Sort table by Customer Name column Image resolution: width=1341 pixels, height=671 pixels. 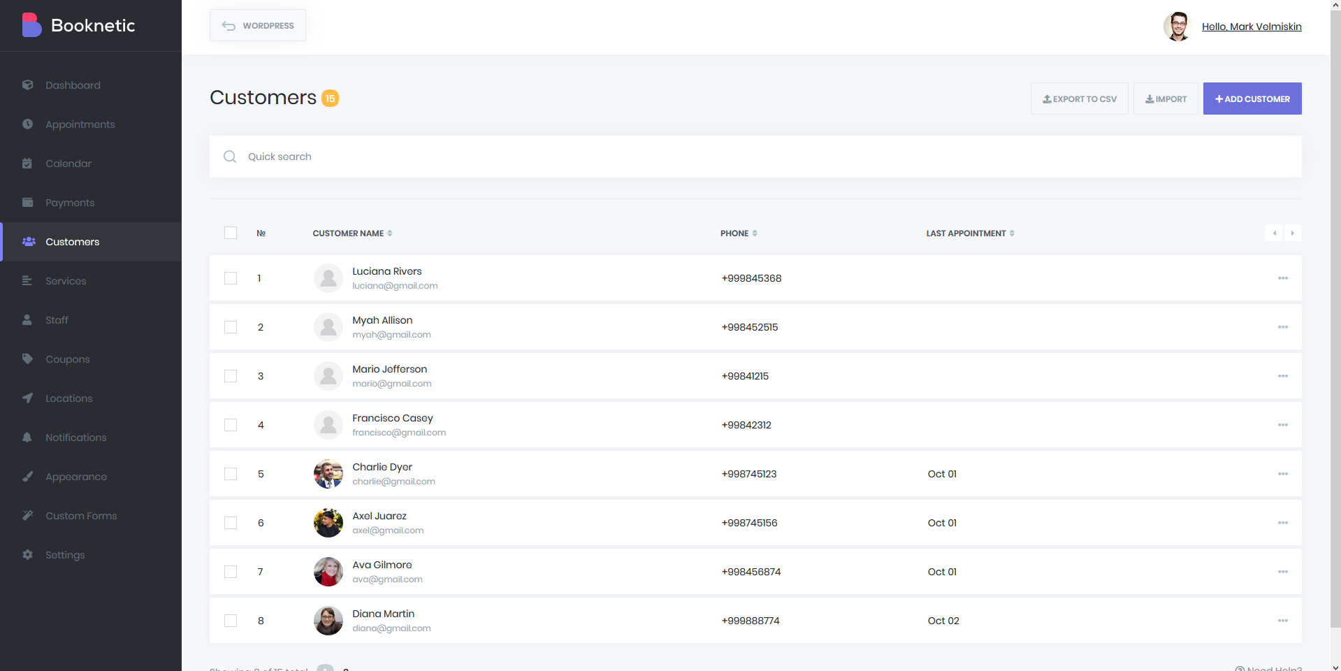352,233
